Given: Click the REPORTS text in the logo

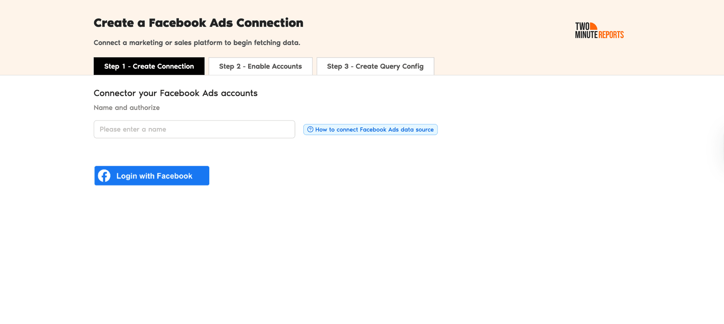Looking at the screenshot, I should pos(610,35).
